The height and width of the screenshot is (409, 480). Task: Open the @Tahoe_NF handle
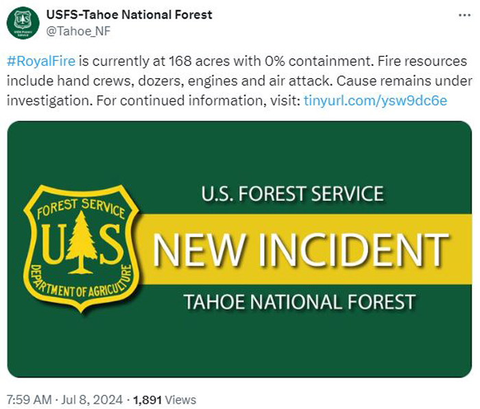78,32
